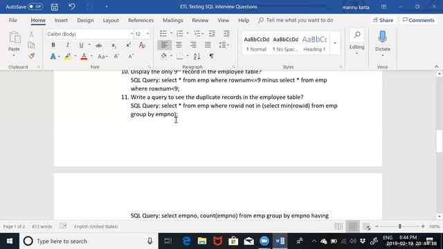Align text right

point(193,45)
